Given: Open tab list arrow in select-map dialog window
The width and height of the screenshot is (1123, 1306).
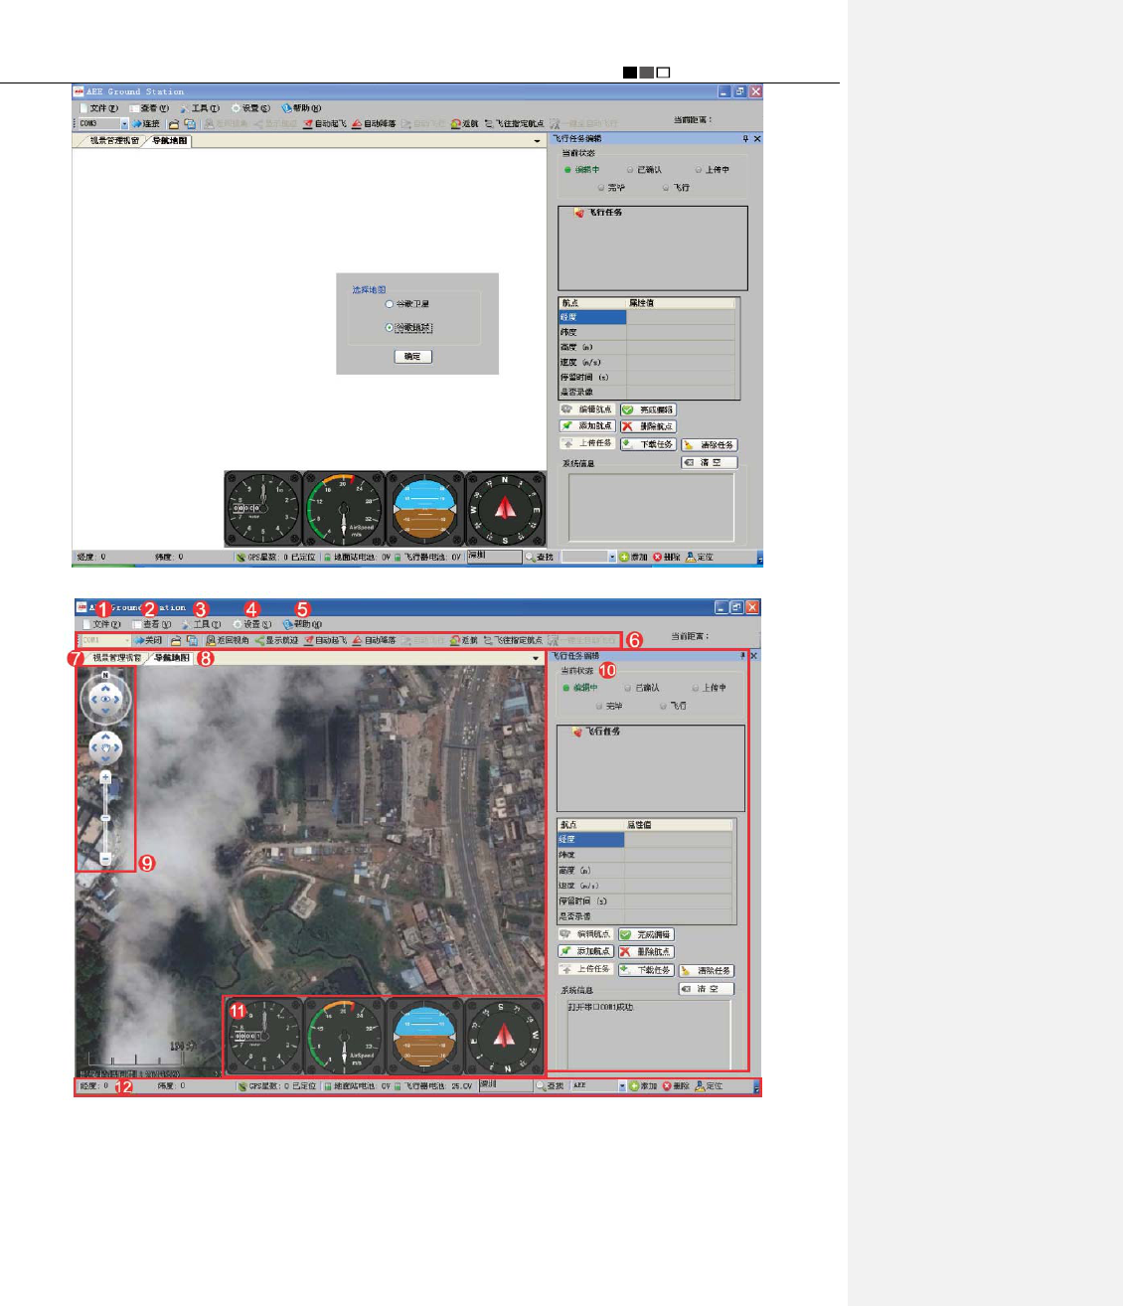Looking at the screenshot, I should pos(537,141).
